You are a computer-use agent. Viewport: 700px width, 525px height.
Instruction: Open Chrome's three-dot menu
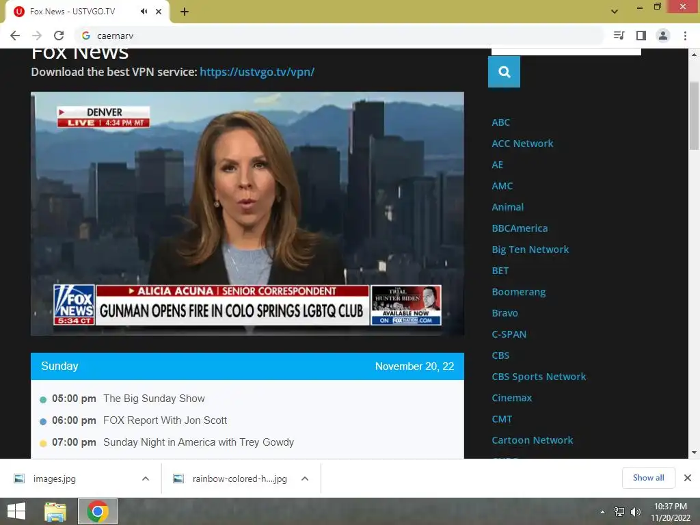click(685, 36)
